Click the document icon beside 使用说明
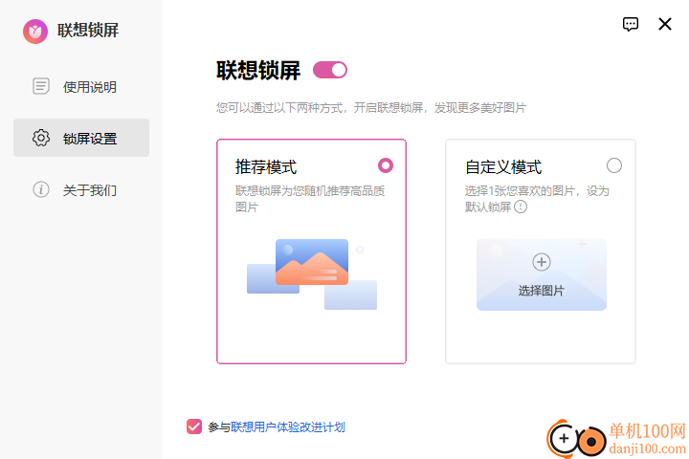This screenshot has height=459, width=689. pyautogui.click(x=41, y=86)
